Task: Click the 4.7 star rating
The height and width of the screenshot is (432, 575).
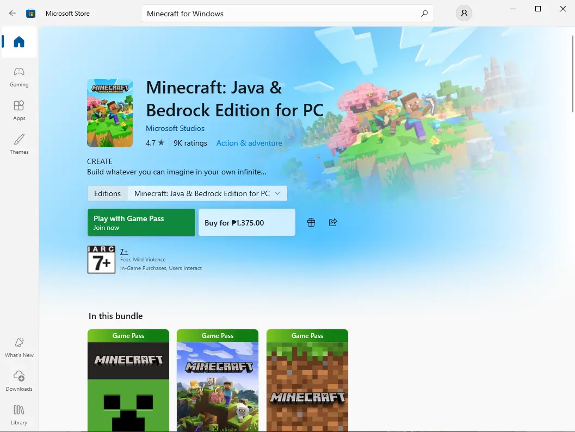Action: 154,143
